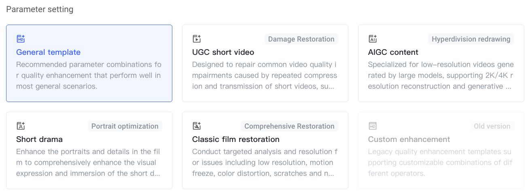The height and width of the screenshot is (196, 530).
Task: Click the portrait icon on Short drama
Action: pyautogui.click(x=21, y=126)
